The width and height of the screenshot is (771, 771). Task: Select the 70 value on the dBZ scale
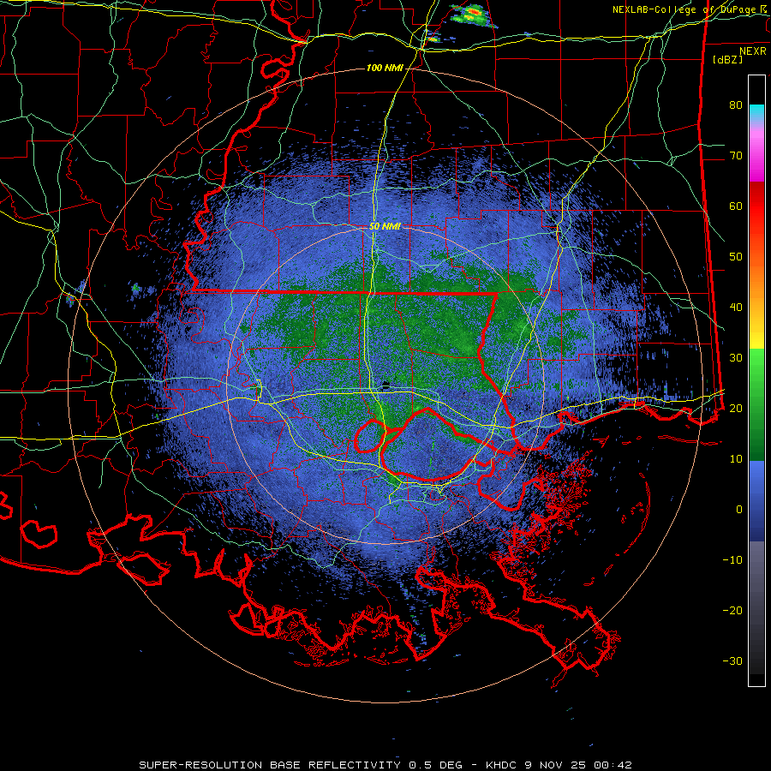coord(736,156)
